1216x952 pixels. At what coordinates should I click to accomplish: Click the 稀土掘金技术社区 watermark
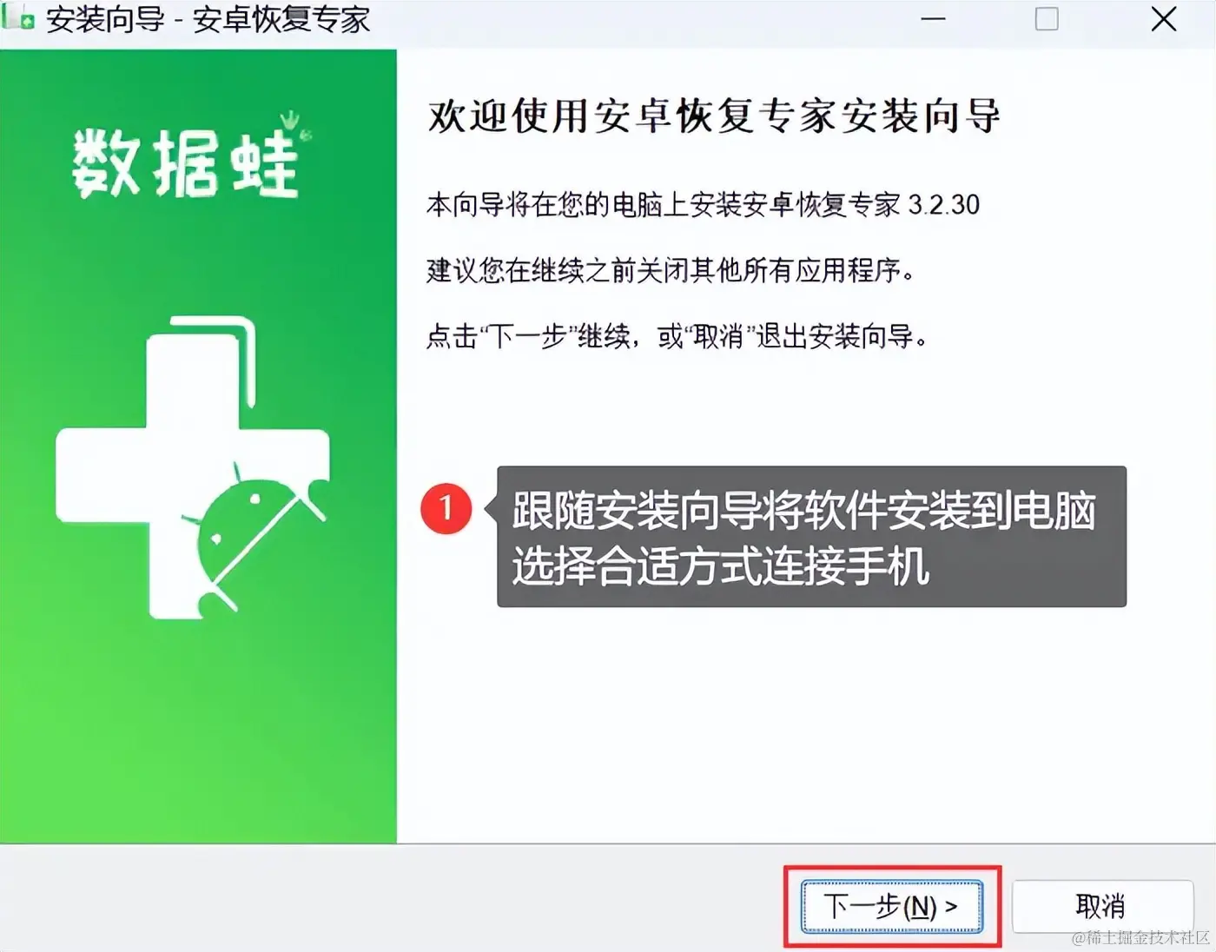1140,938
